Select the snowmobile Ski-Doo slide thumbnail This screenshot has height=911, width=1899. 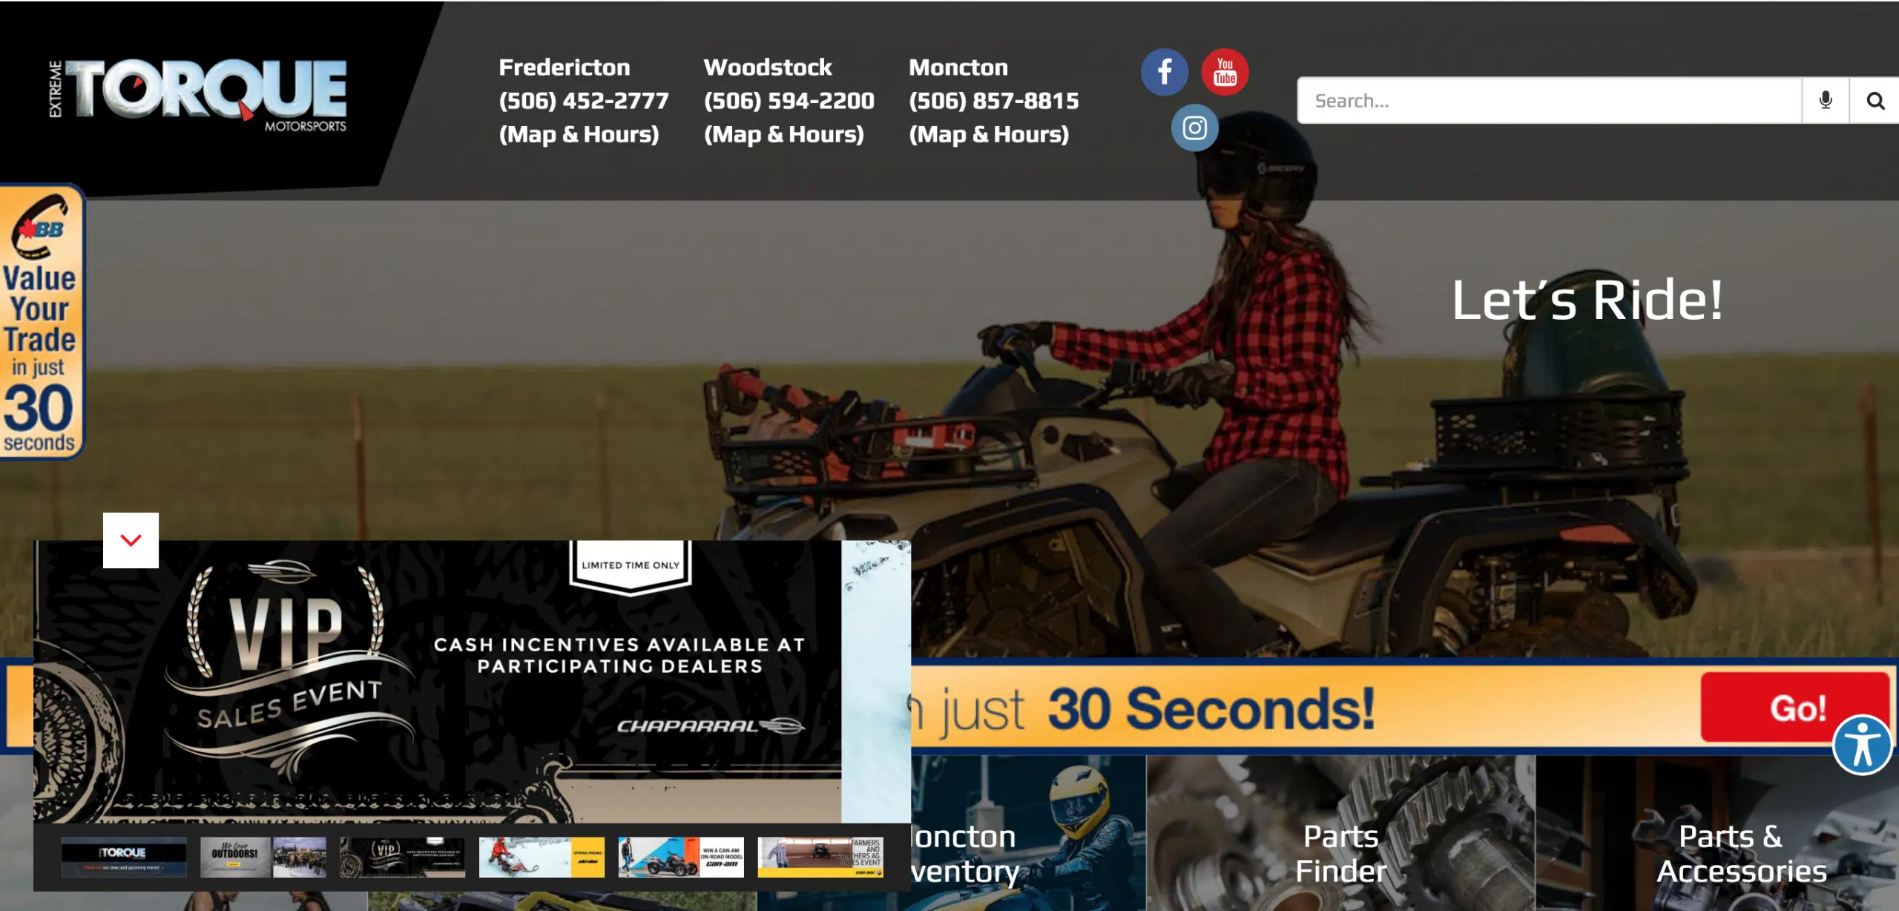(542, 857)
